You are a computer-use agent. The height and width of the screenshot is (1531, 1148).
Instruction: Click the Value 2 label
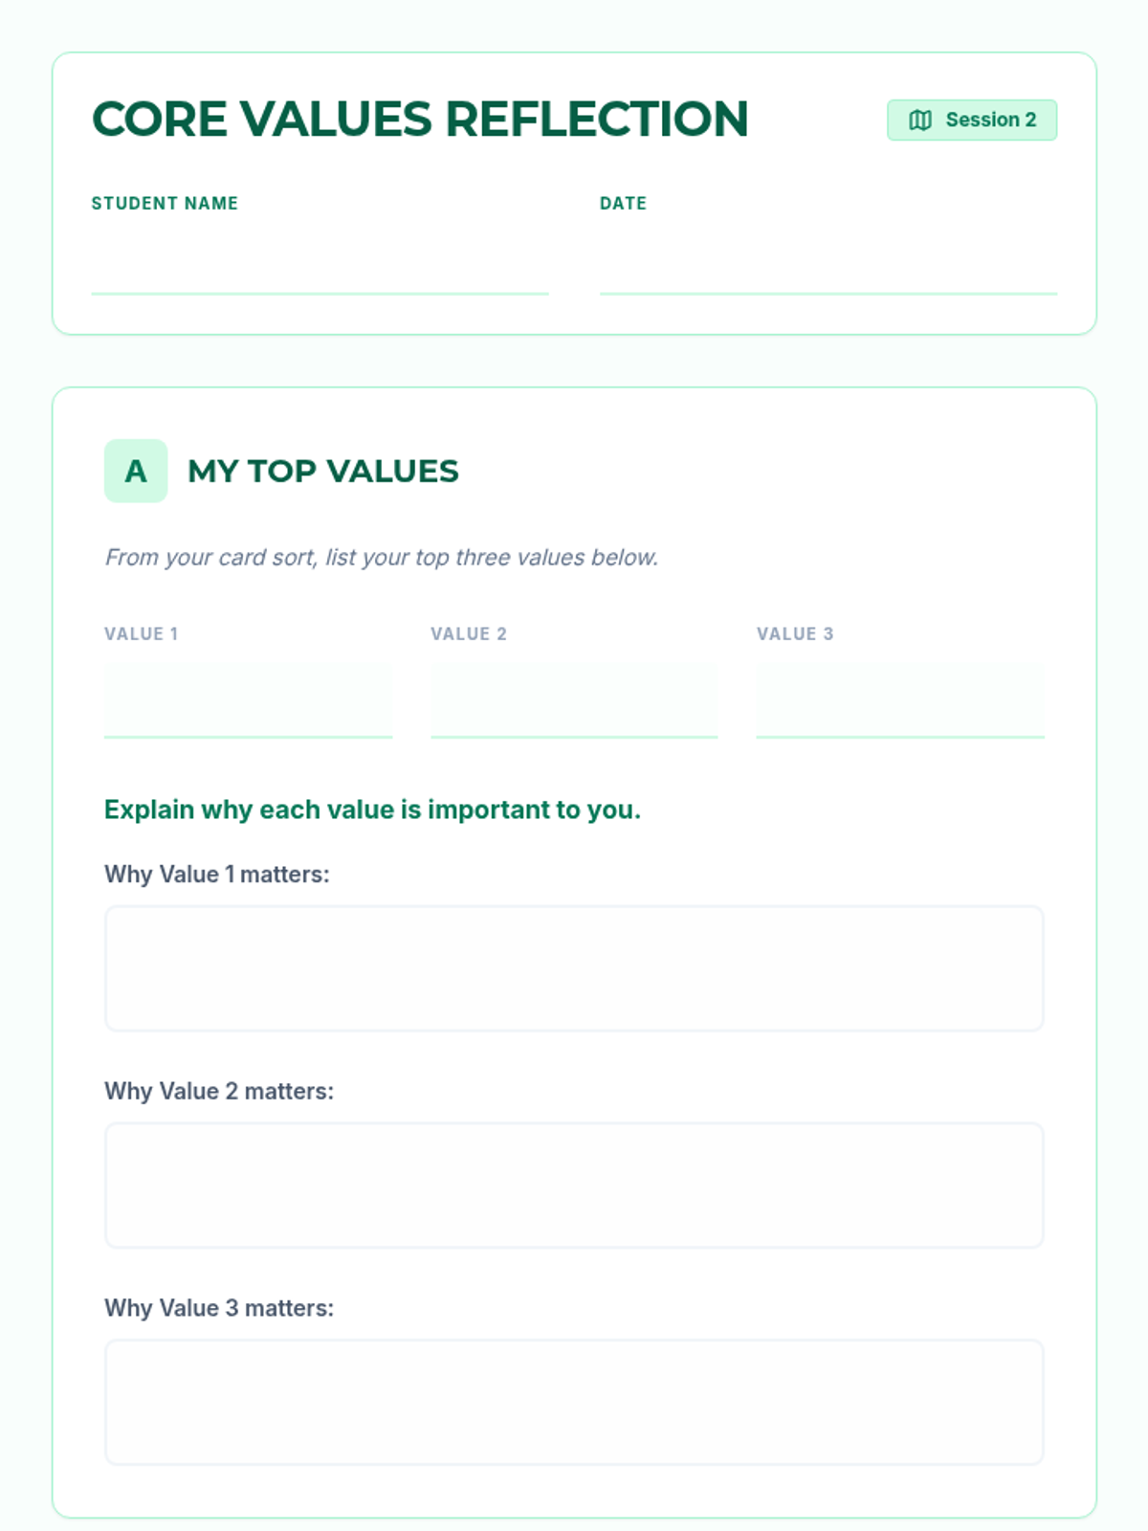point(468,633)
